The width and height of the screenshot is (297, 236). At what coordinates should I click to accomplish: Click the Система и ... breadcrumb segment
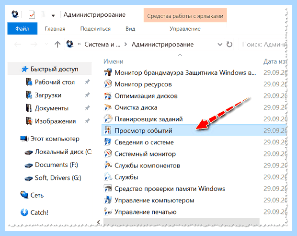[103, 45]
